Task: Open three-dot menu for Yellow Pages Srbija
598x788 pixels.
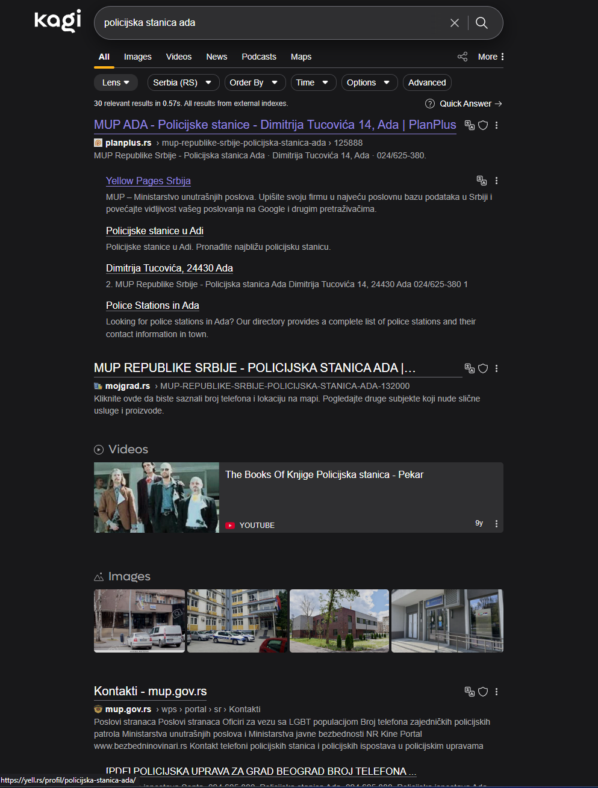Action: click(496, 181)
